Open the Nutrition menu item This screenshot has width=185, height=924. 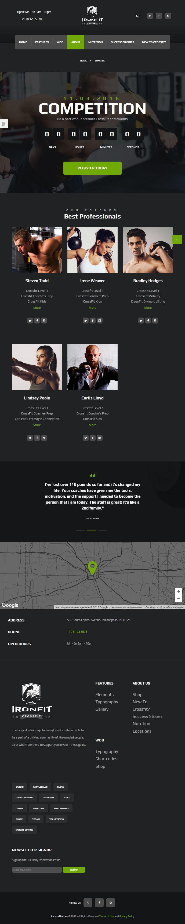click(x=95, y=42)
